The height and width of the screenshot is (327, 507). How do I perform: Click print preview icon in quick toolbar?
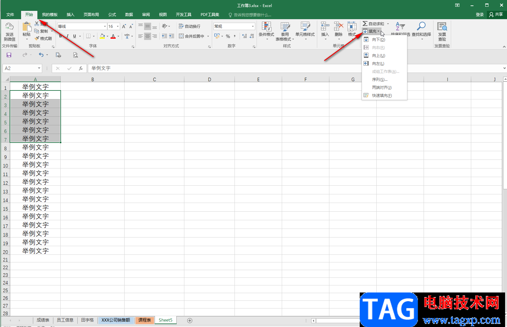tap(75, 55)
